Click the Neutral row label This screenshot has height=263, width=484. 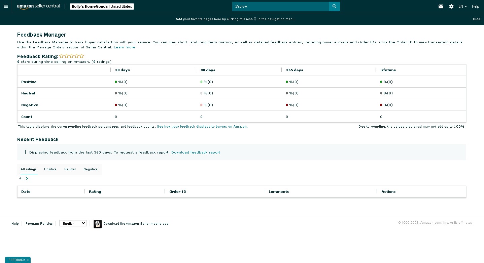28,93
